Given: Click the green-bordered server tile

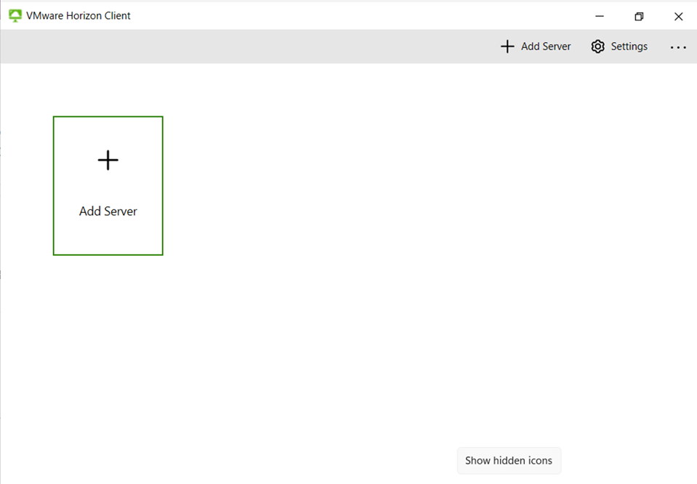Looking at the screenshot, I should 108,185.
